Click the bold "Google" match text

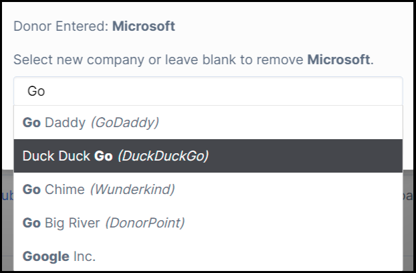click(x=45, y=256)
